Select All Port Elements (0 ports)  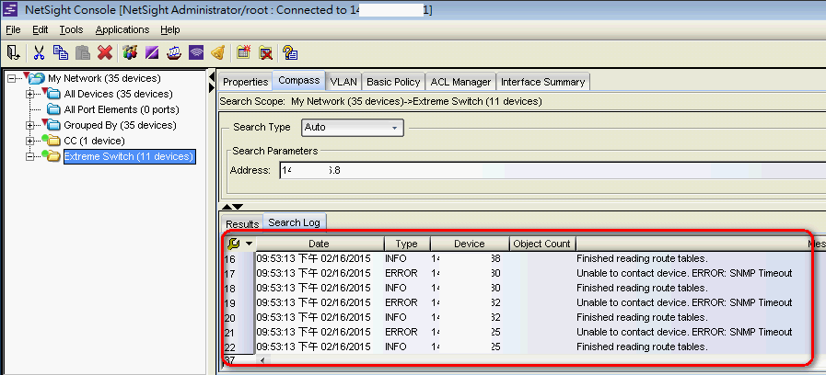[122, 109]
